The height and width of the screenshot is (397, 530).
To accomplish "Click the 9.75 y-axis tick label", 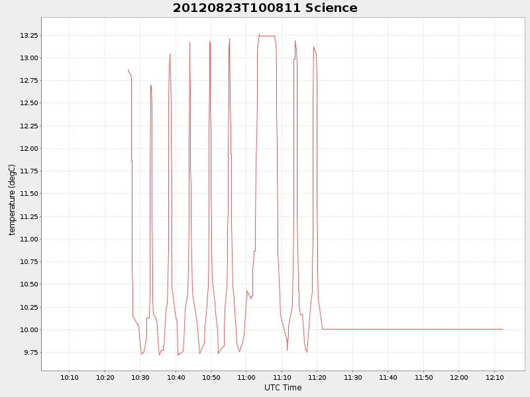I will 30,353.
